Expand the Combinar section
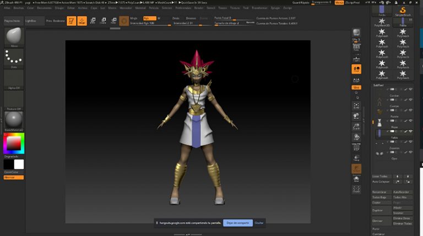The height and width of the screenshot is (236, 423). (x=378, y=234)
